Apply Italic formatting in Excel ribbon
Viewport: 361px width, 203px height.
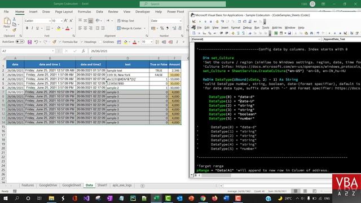click(32, 28)
